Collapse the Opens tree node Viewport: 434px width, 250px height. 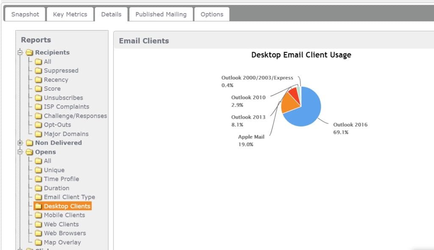(19, 152)
